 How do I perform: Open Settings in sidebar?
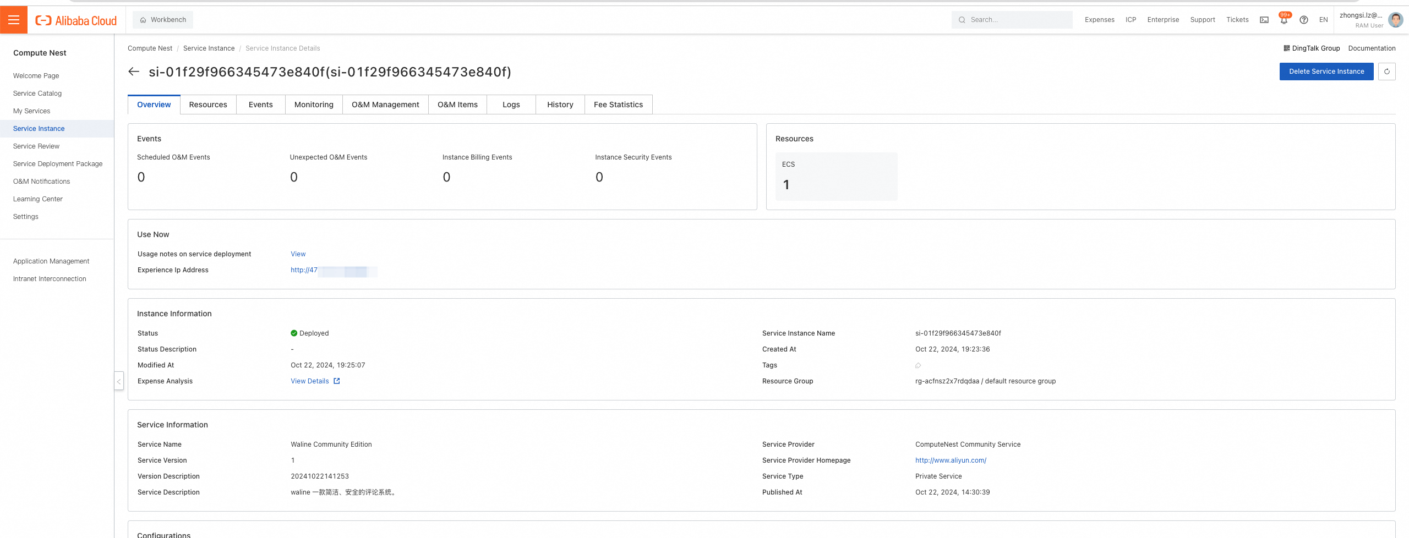click(26, 217)
